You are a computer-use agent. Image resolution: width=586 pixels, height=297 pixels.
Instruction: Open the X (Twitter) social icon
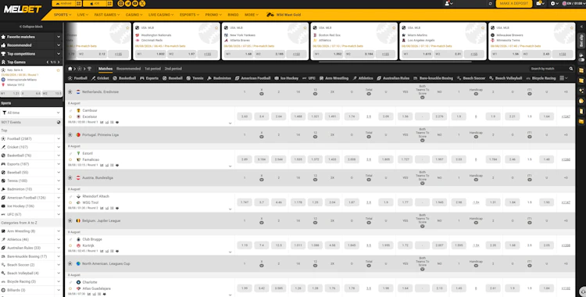[142, 3]
